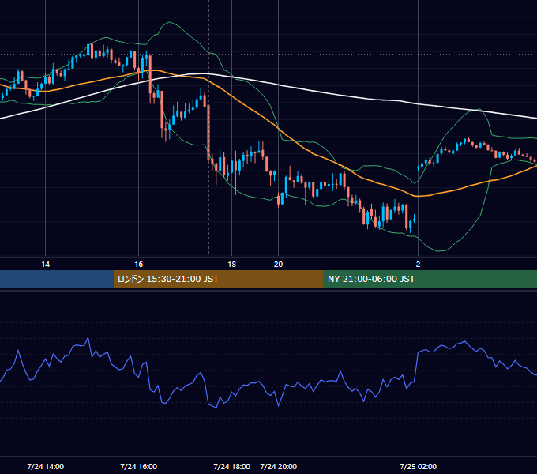This screenshot has height=474, width=537.
Task: Select the 20 hour axis label
Action: 279,265
